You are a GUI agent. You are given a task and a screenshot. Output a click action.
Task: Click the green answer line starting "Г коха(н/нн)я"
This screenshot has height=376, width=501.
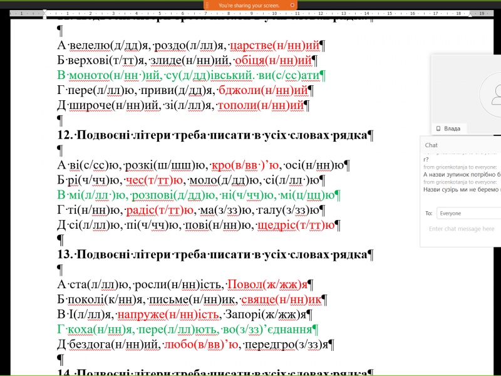pos(188,330)
